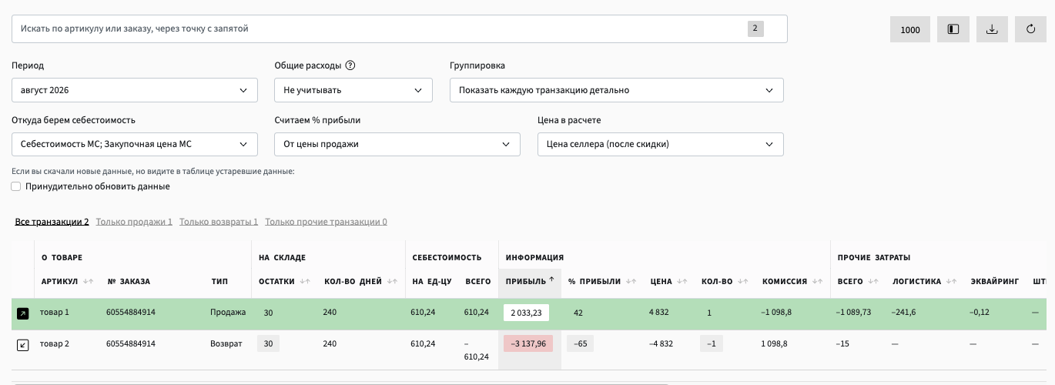
Task: Switch to Только возвраты 1 tab
Action: 219,222
